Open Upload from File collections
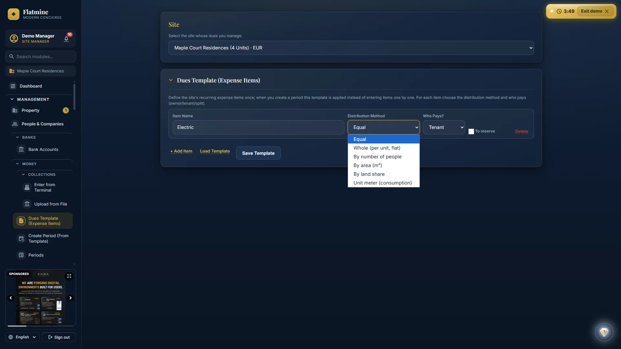This screenshot has width=621, height=349. tap(46, 204)
